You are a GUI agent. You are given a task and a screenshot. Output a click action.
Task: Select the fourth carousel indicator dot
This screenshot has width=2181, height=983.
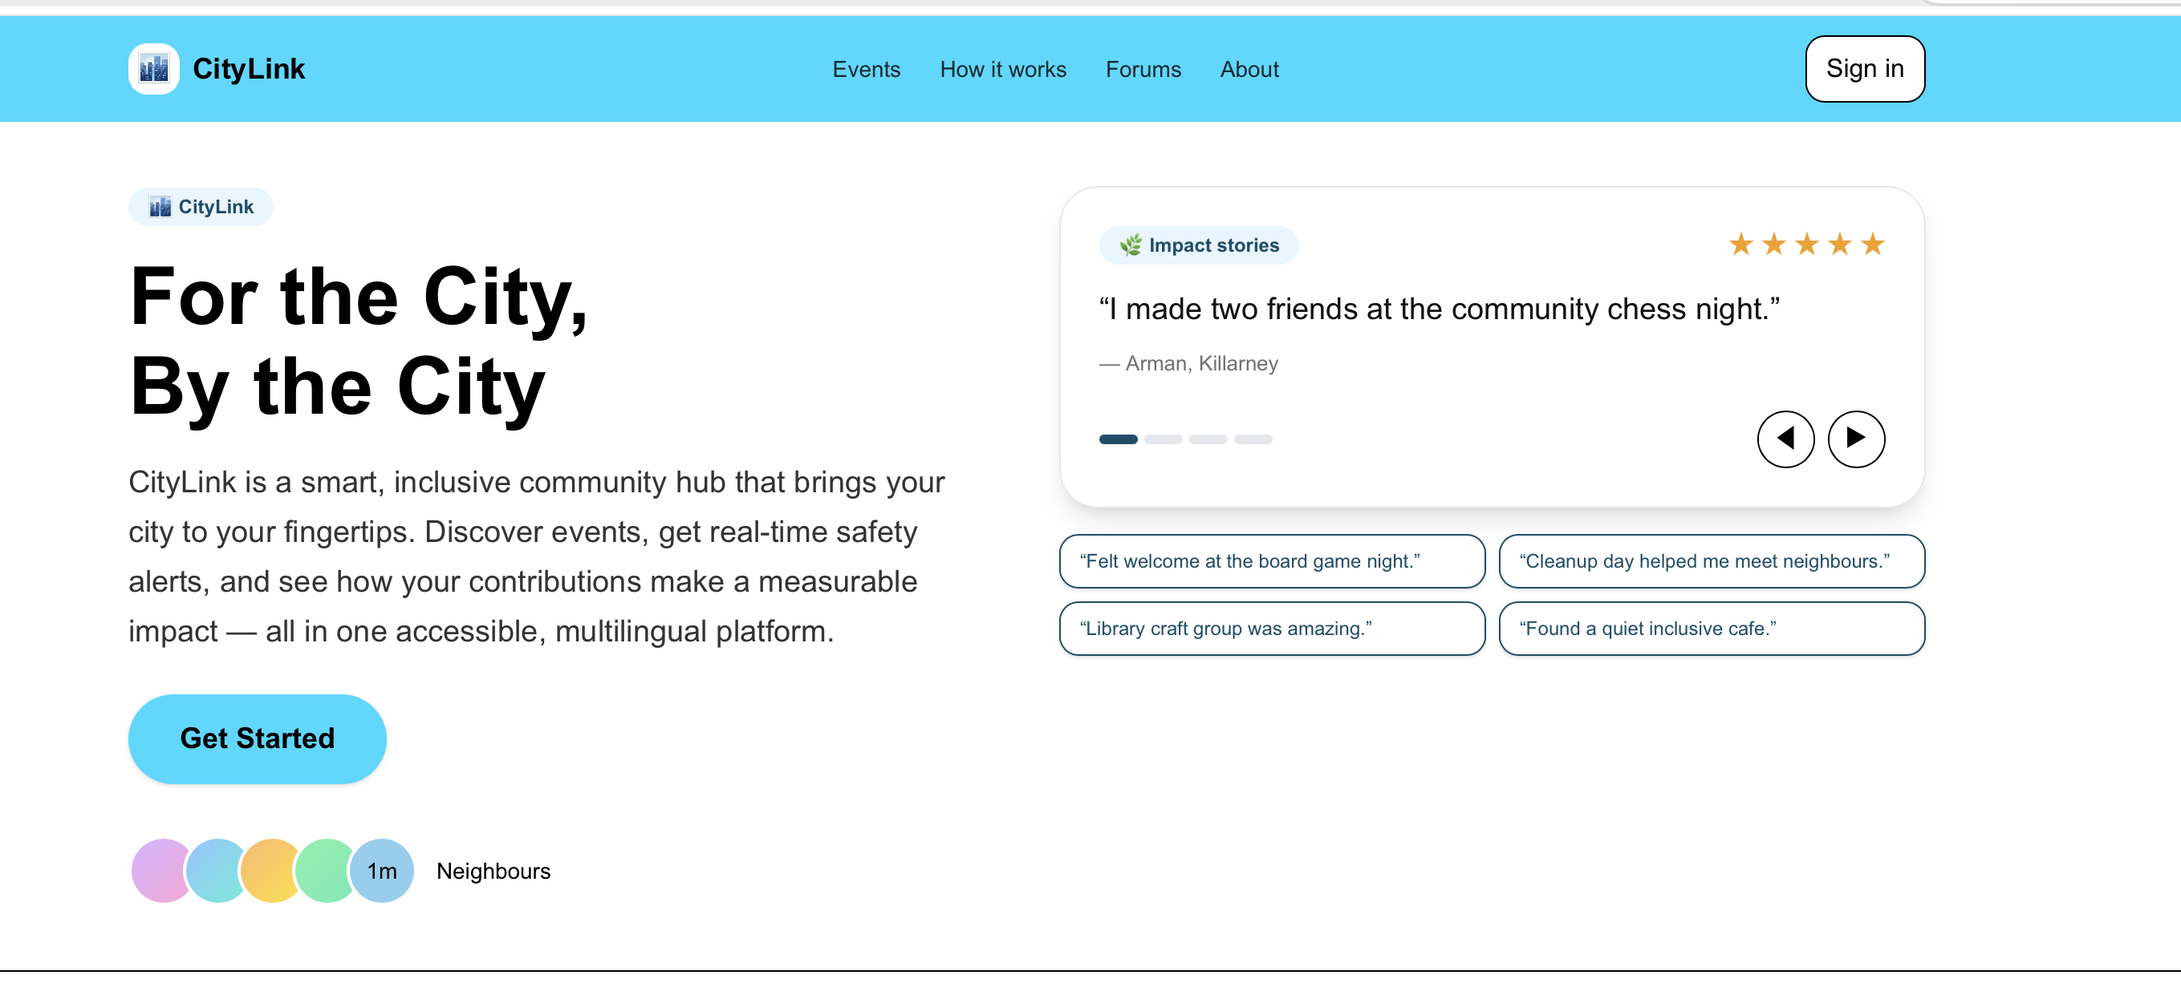1253,439
